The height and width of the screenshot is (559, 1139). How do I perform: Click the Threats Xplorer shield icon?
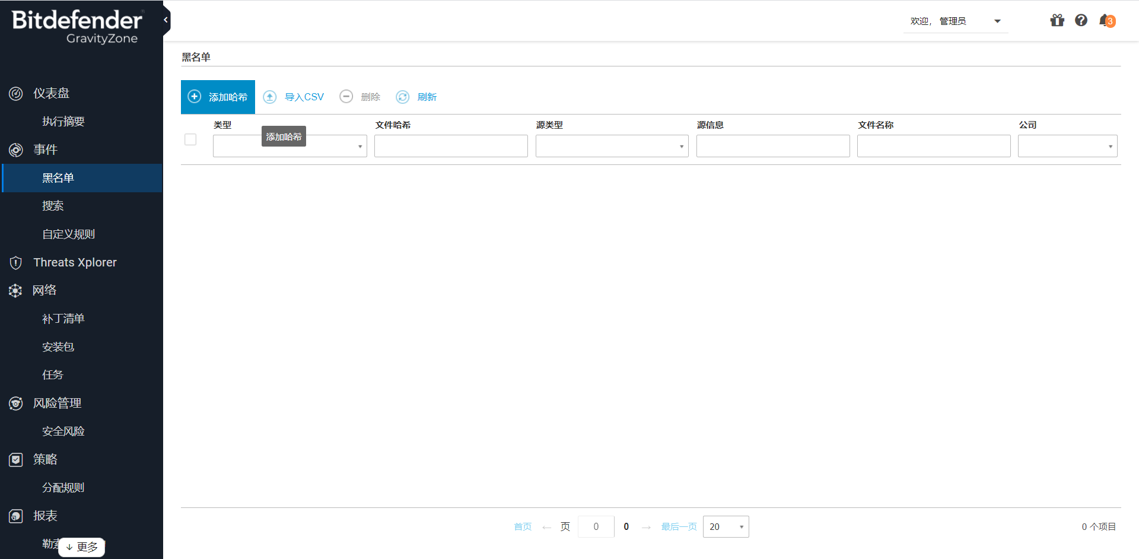pos(16,263)
